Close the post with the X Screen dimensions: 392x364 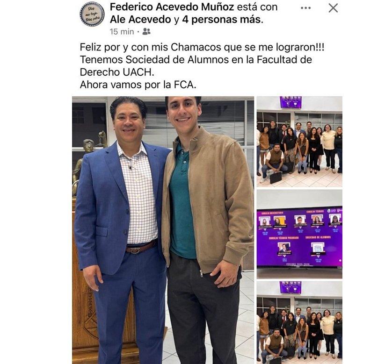click(x=333, y=8)
